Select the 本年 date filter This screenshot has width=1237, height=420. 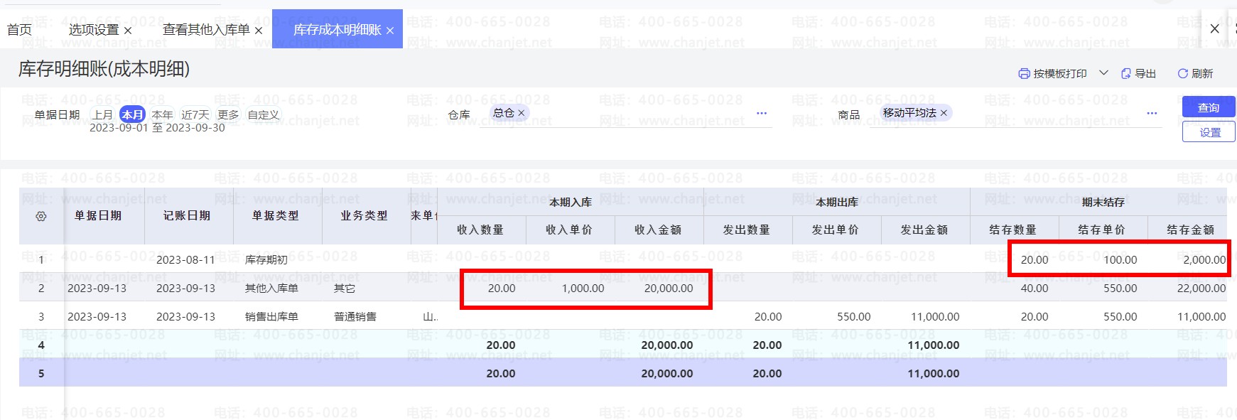[x=162, y=114]
